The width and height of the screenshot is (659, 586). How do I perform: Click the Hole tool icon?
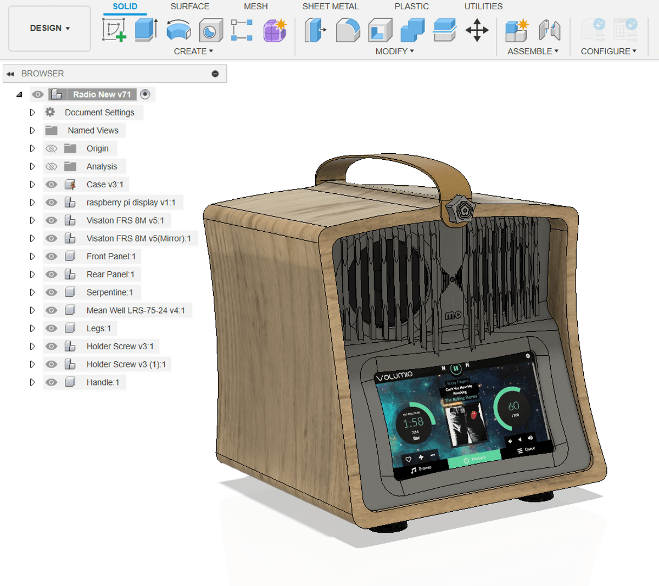tap(210, 30)
